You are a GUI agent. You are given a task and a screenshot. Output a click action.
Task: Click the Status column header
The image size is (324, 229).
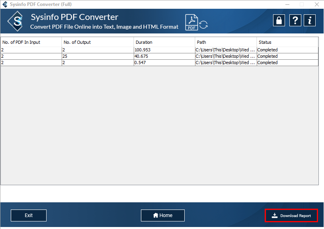pos(287,42)
